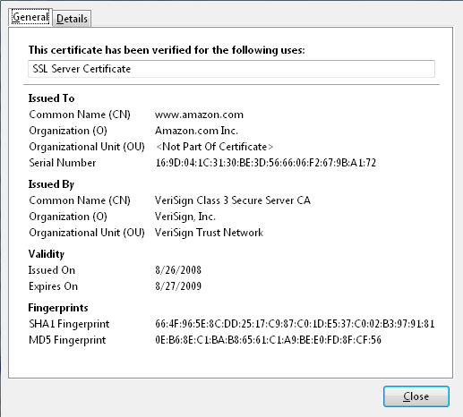The height and width of the screenshot is (417, 463).
Task: Click VeriSign Trust Network organizational unit value
Action: pyautogui.click(x=209, y=233)
